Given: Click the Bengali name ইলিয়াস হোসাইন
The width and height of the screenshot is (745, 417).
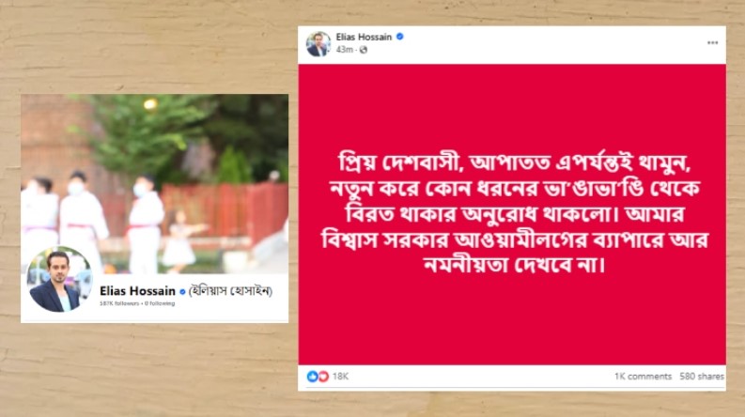Looking at the screenshot, I should pyautogui.click(x=230, y=291).
